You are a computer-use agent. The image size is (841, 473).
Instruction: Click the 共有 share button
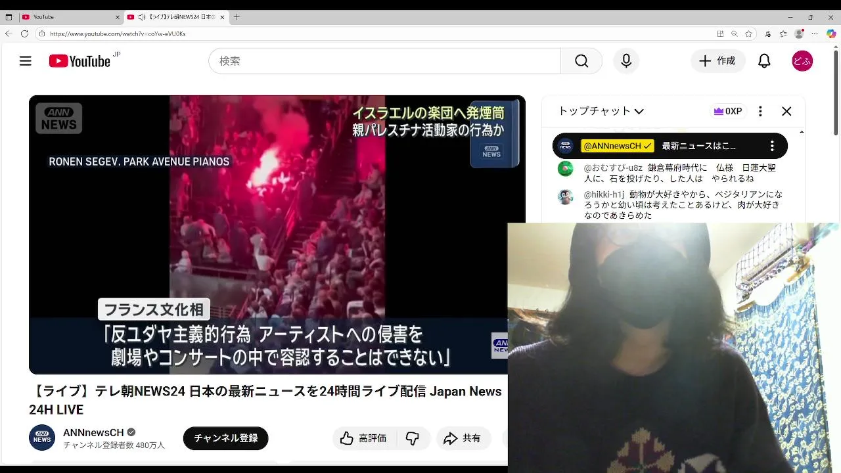463,438
